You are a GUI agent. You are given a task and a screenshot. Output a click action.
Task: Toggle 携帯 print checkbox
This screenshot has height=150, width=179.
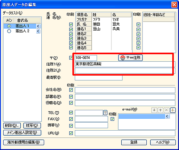[x=71, y=125]
